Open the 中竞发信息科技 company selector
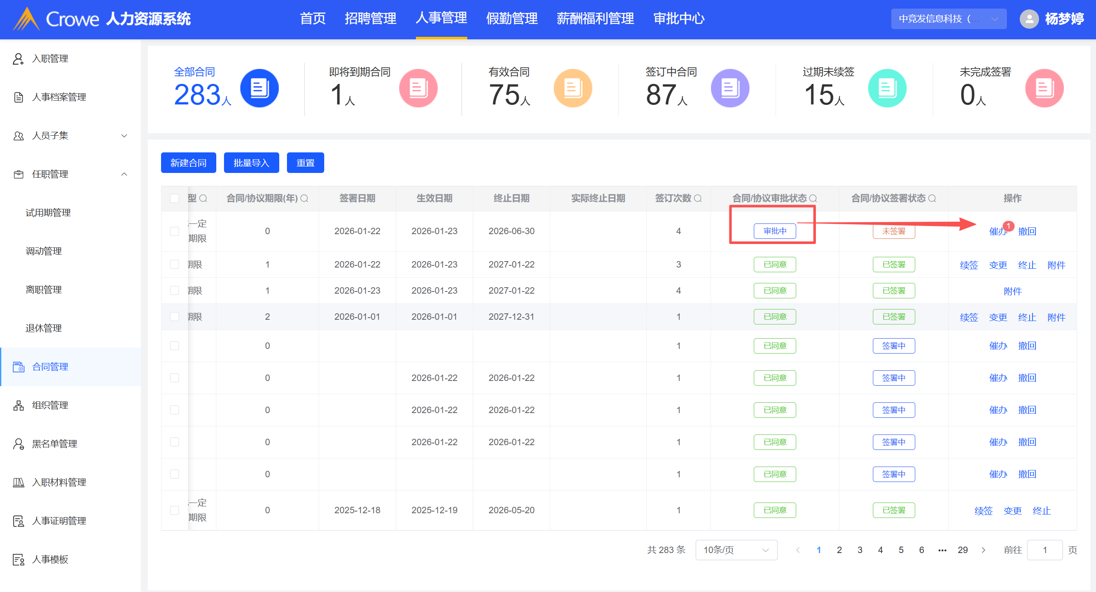Screen dimensions: 1096x592 point(948,19)
